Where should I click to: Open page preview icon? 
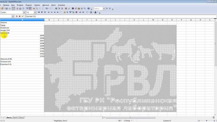23,8
